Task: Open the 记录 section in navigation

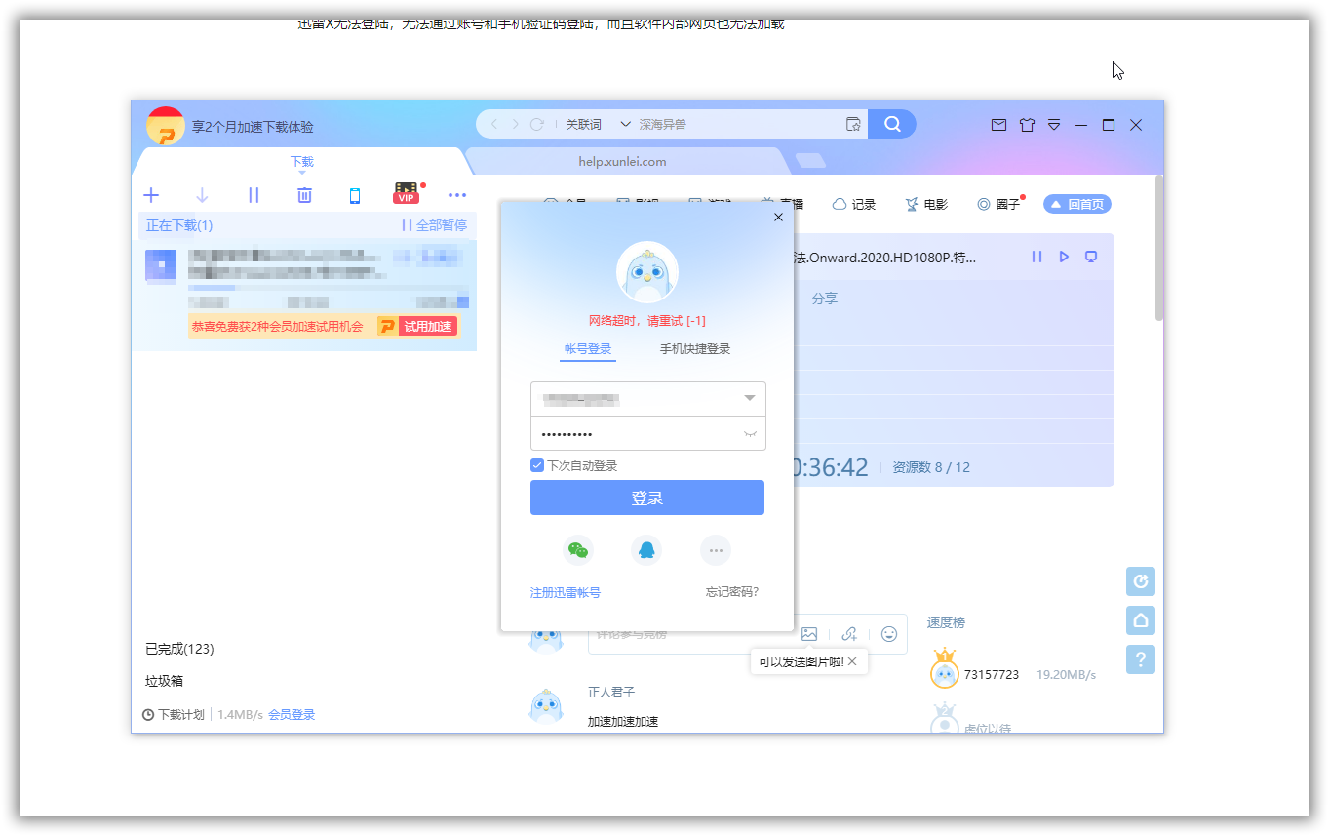Action: tap(856, 204)
